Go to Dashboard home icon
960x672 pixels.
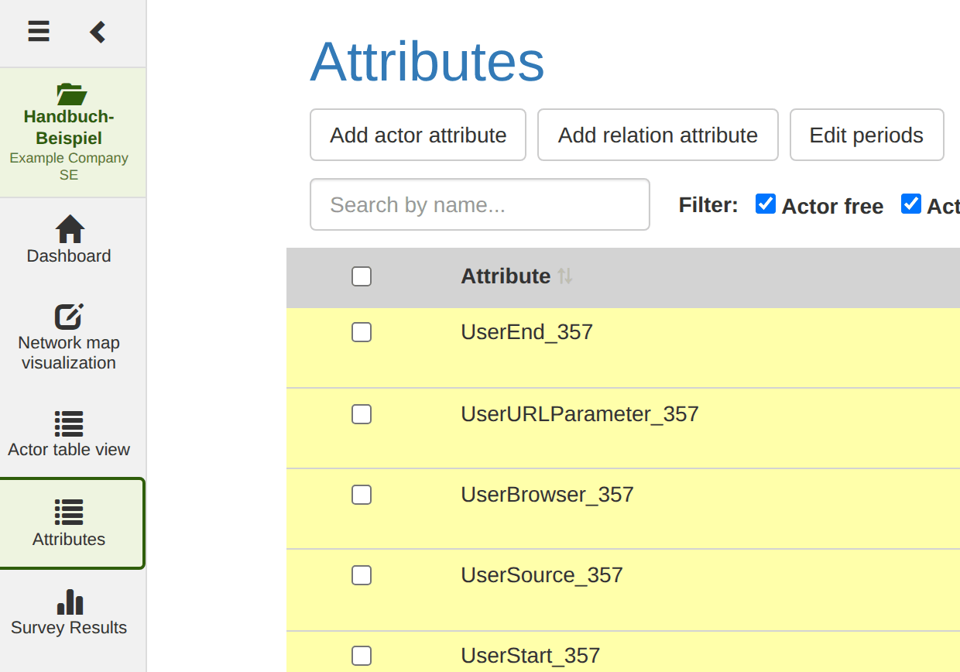click(x=70, y=228)
